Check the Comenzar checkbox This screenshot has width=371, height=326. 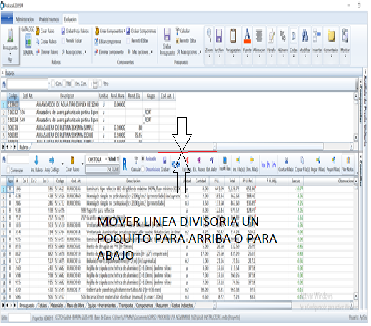[x=8, y=170]
